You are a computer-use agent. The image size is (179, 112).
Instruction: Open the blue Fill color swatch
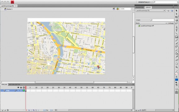pyautogui.click(x=177, y=80)
